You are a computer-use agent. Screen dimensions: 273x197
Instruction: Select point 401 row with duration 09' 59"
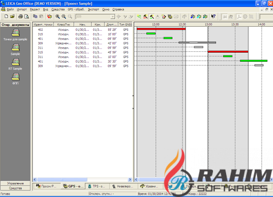[x=82, y=39]
